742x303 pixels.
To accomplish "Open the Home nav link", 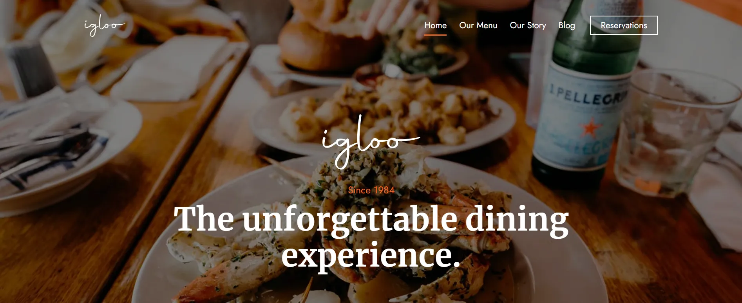I will coord(435,25).
